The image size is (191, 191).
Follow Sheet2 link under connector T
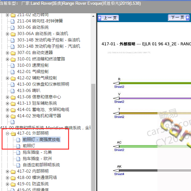click(x=119, y=117)
